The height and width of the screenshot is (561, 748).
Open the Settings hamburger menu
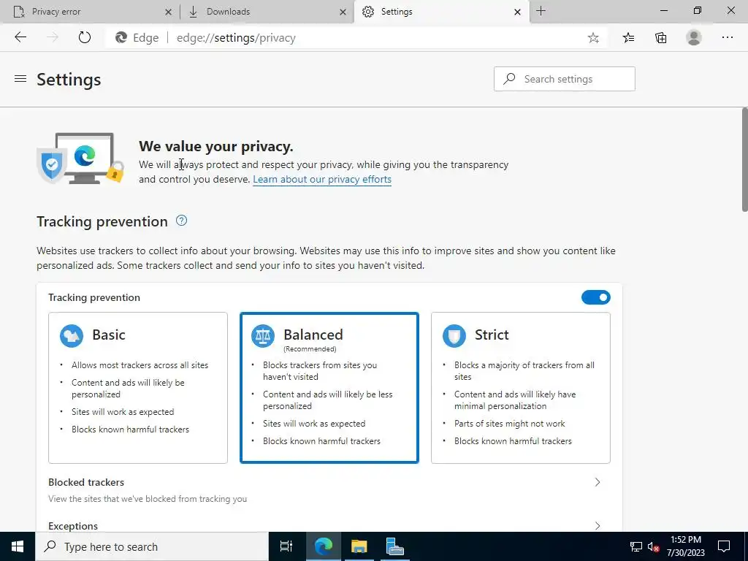click(x=20, y=79)
